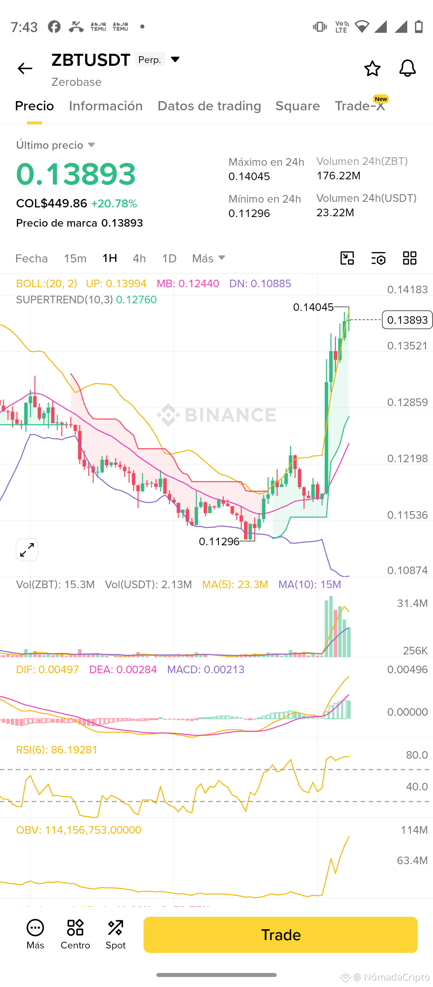Tap the UP: 0.13994 Bollinger value

pyautogui.click(x=116, y=284)
